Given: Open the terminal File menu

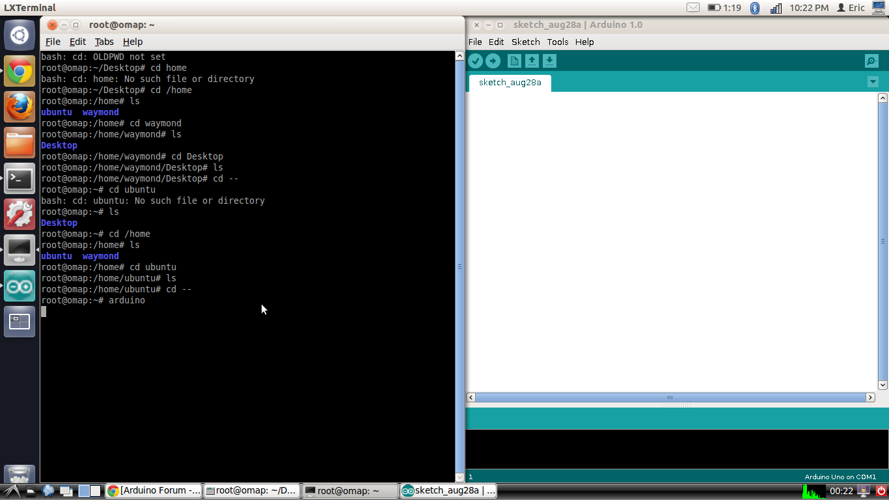Looking at the screenshot, I should (53, 42).
